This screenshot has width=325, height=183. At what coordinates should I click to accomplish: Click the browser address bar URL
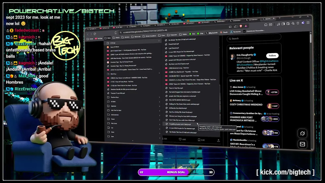point(145,32)
